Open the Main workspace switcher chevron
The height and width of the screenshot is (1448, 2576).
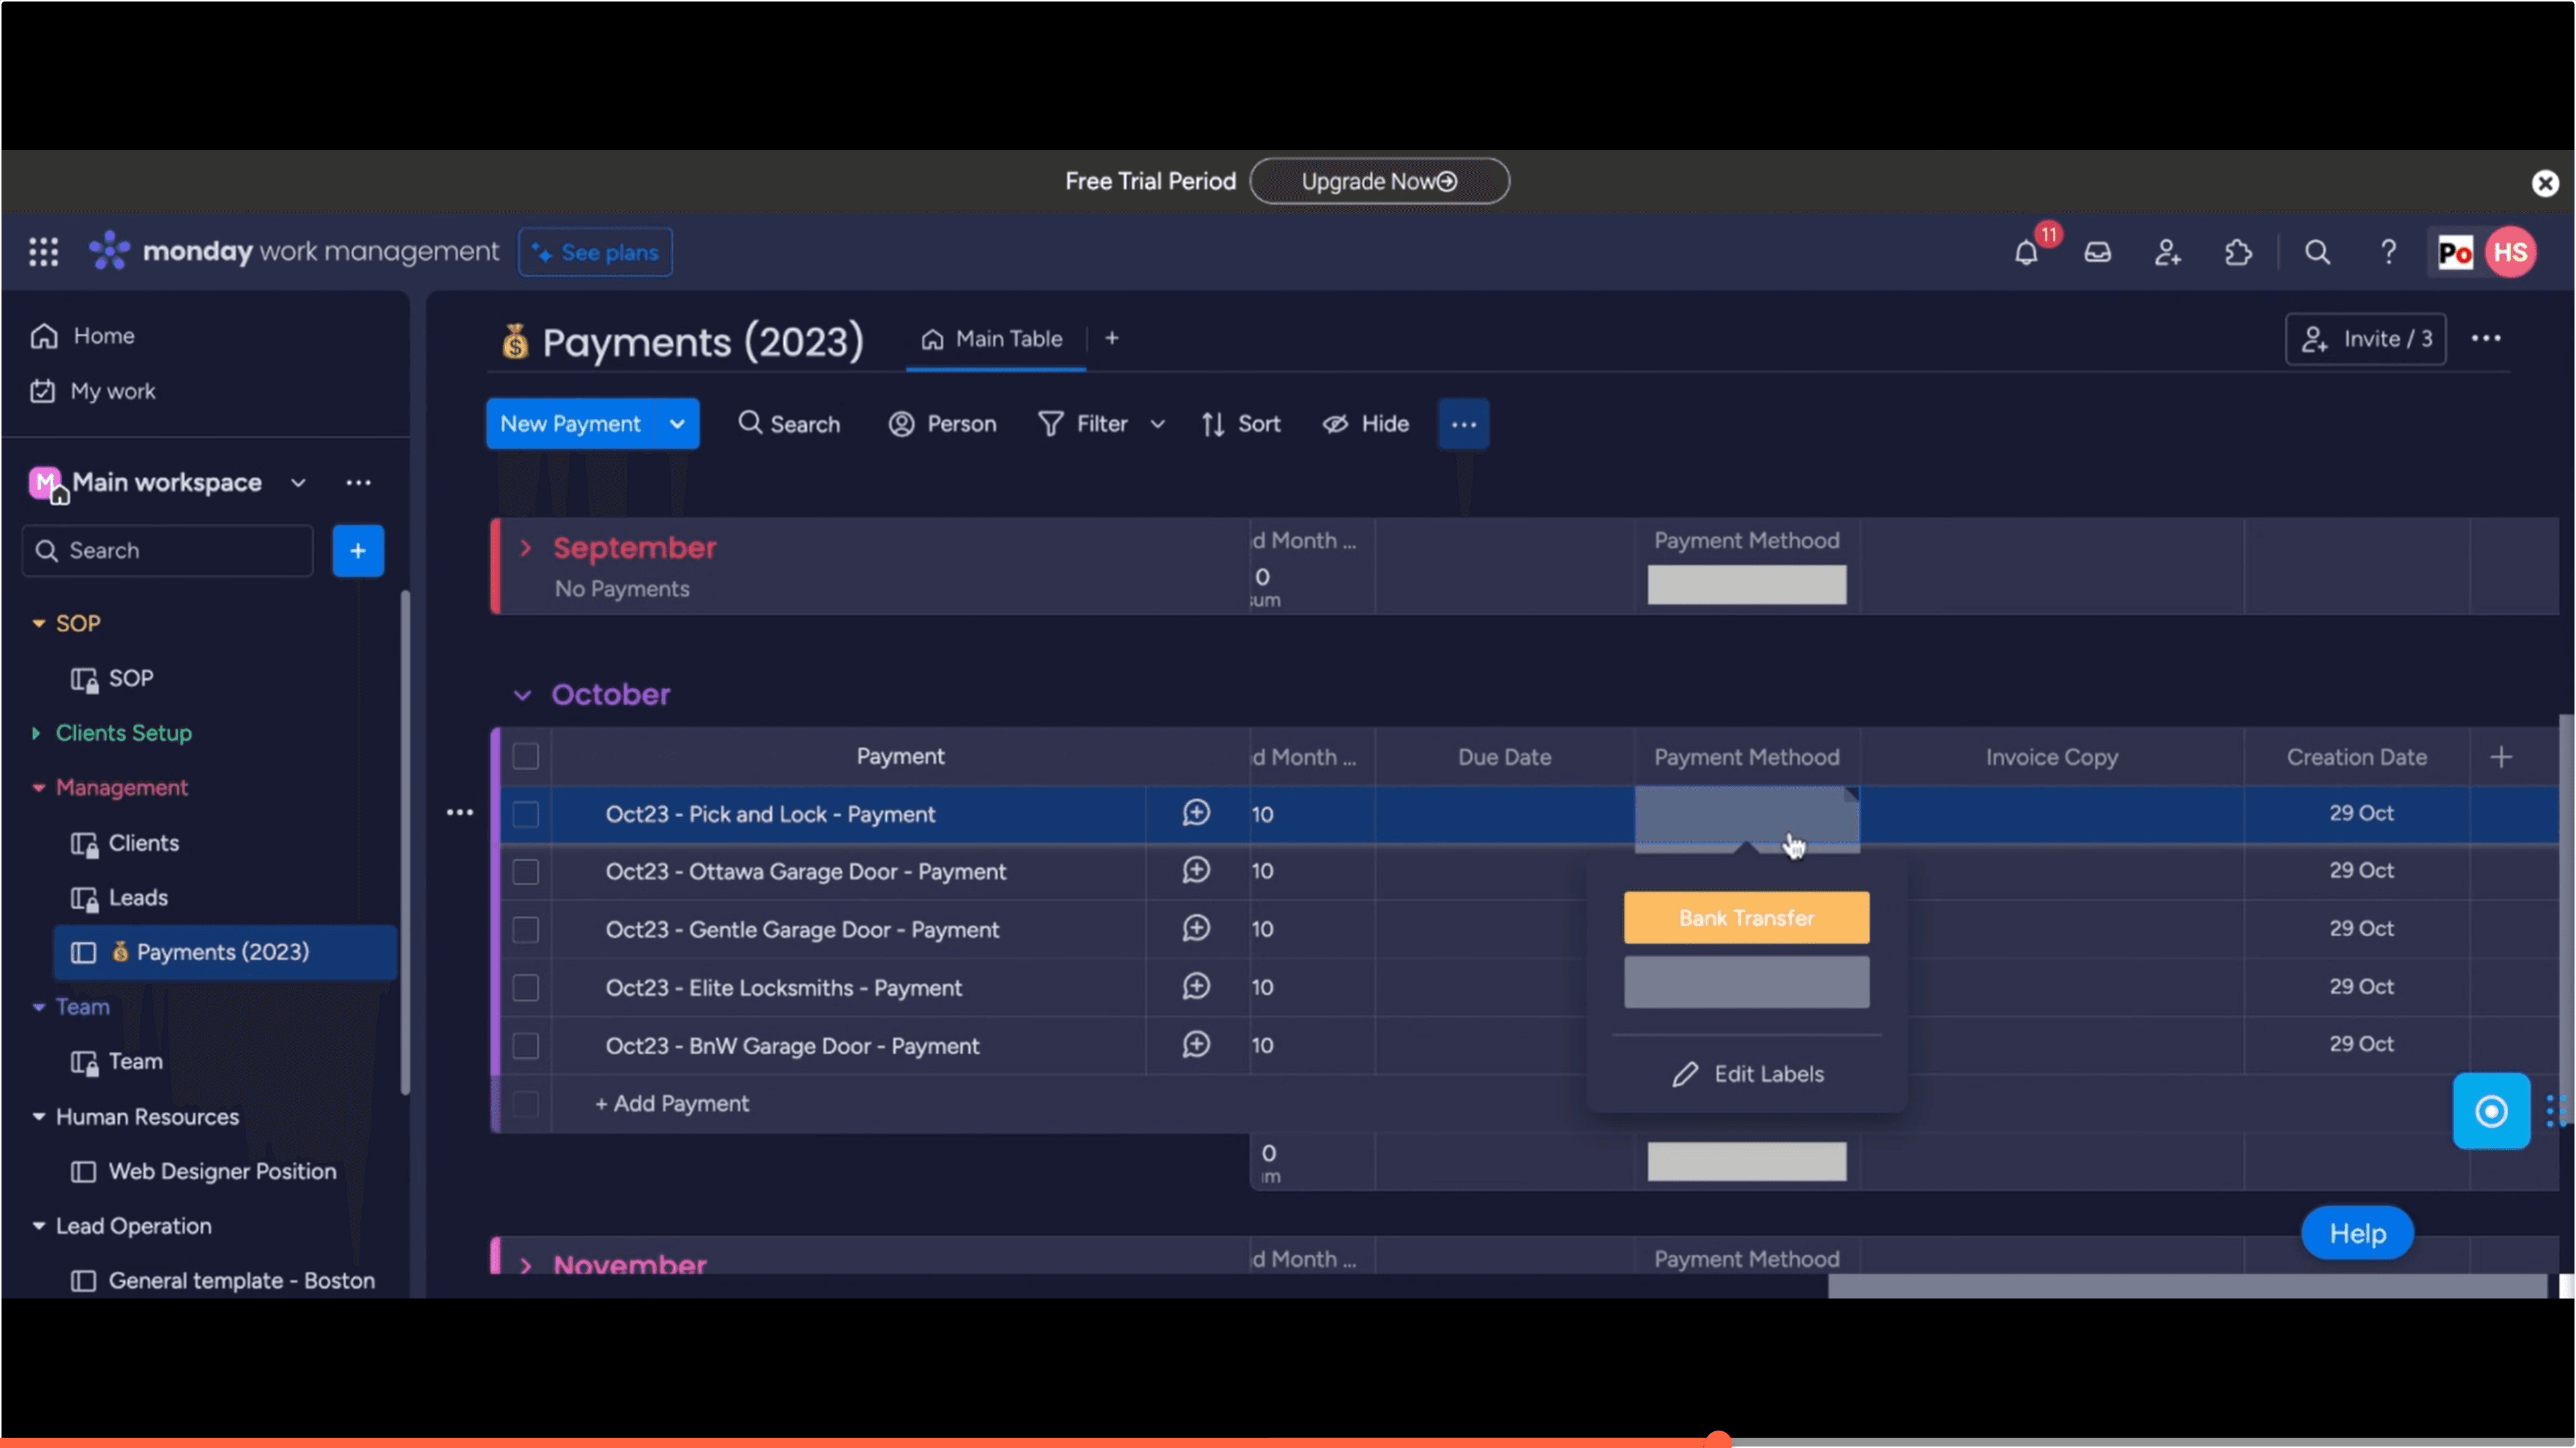pyautogui.click(x=298, y=483)
